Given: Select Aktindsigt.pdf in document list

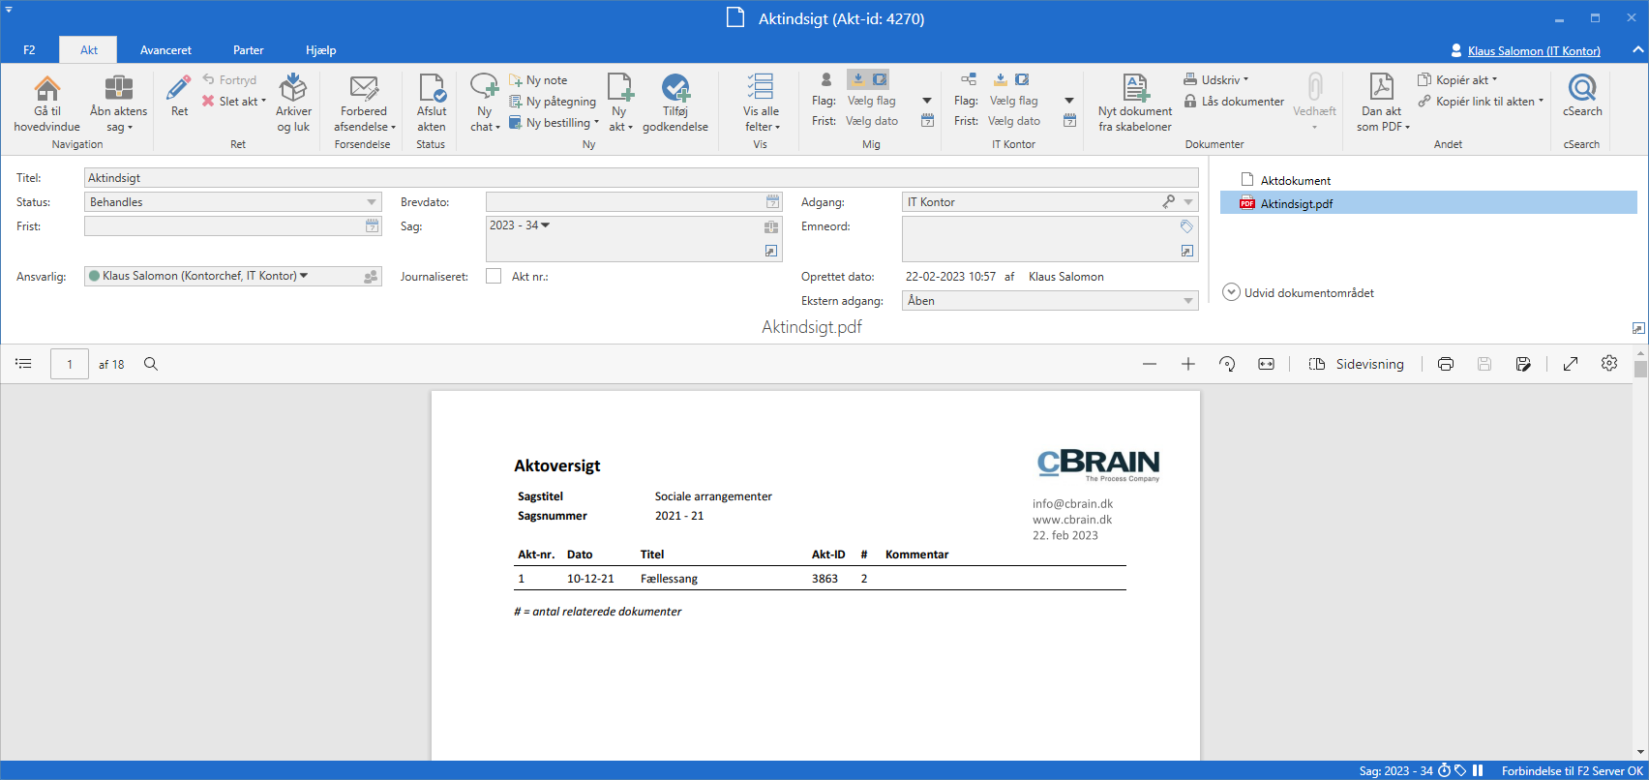Looking at the screenshot, I should (1428, 203).
